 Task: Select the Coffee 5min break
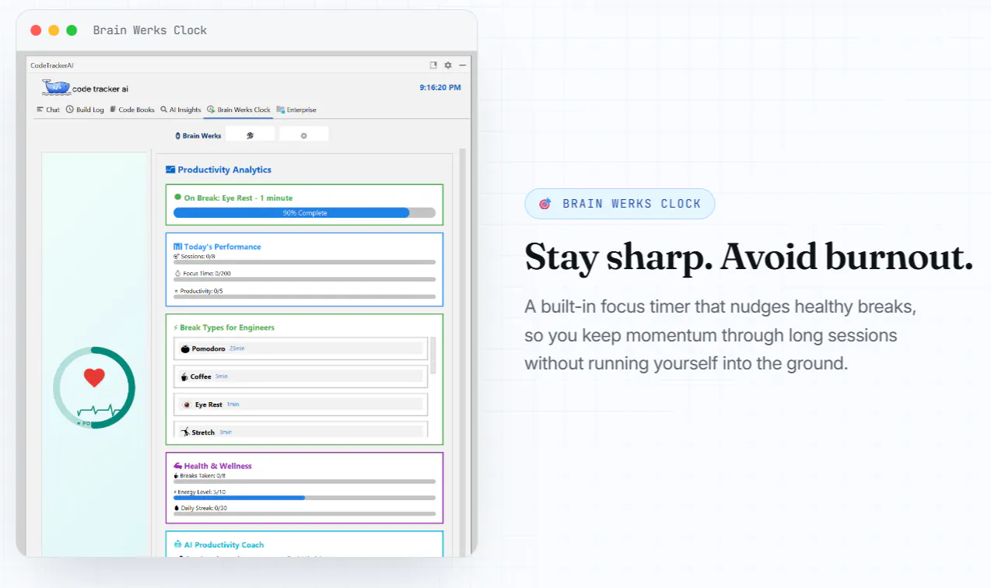coord(300,376)
